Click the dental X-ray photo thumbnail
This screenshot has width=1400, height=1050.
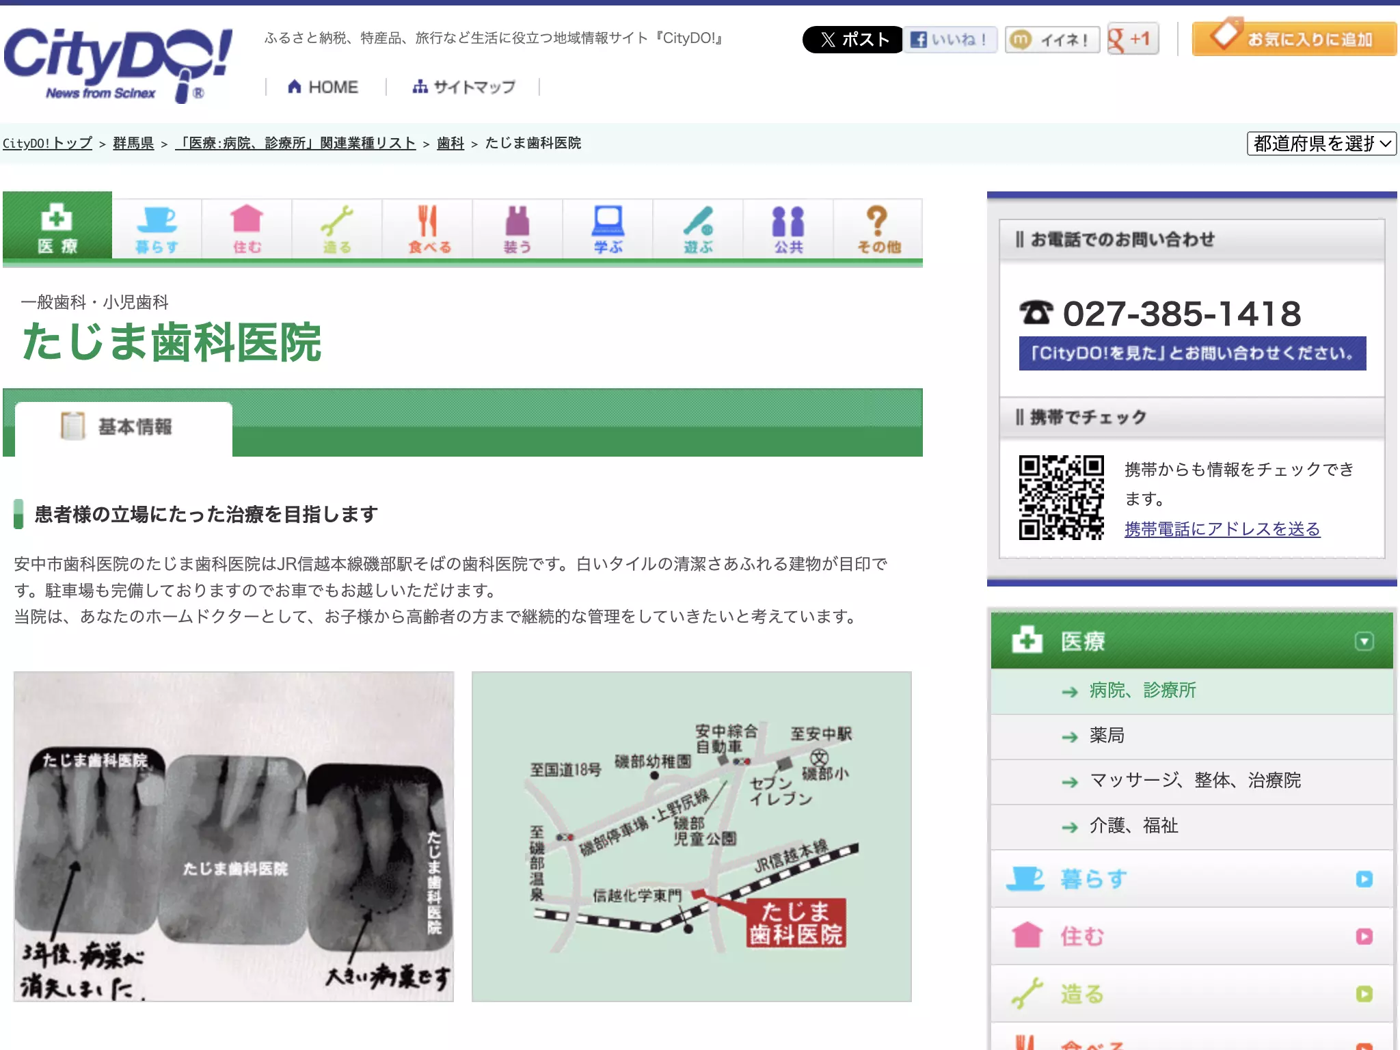[x=234, y=837]
